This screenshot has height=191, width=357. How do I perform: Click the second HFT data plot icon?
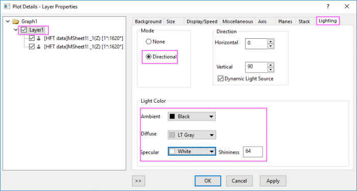(39, 46)
